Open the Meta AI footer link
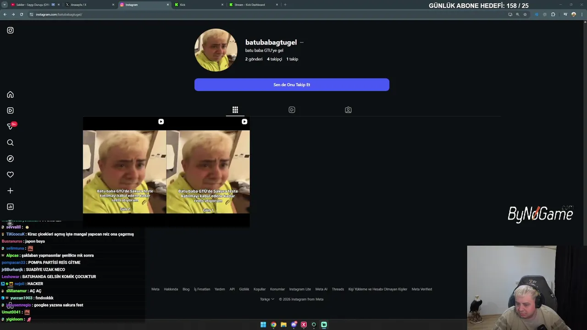 point(321,289)
